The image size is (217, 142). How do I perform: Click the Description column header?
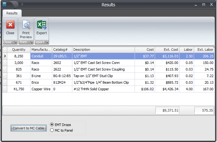point(103,50)
